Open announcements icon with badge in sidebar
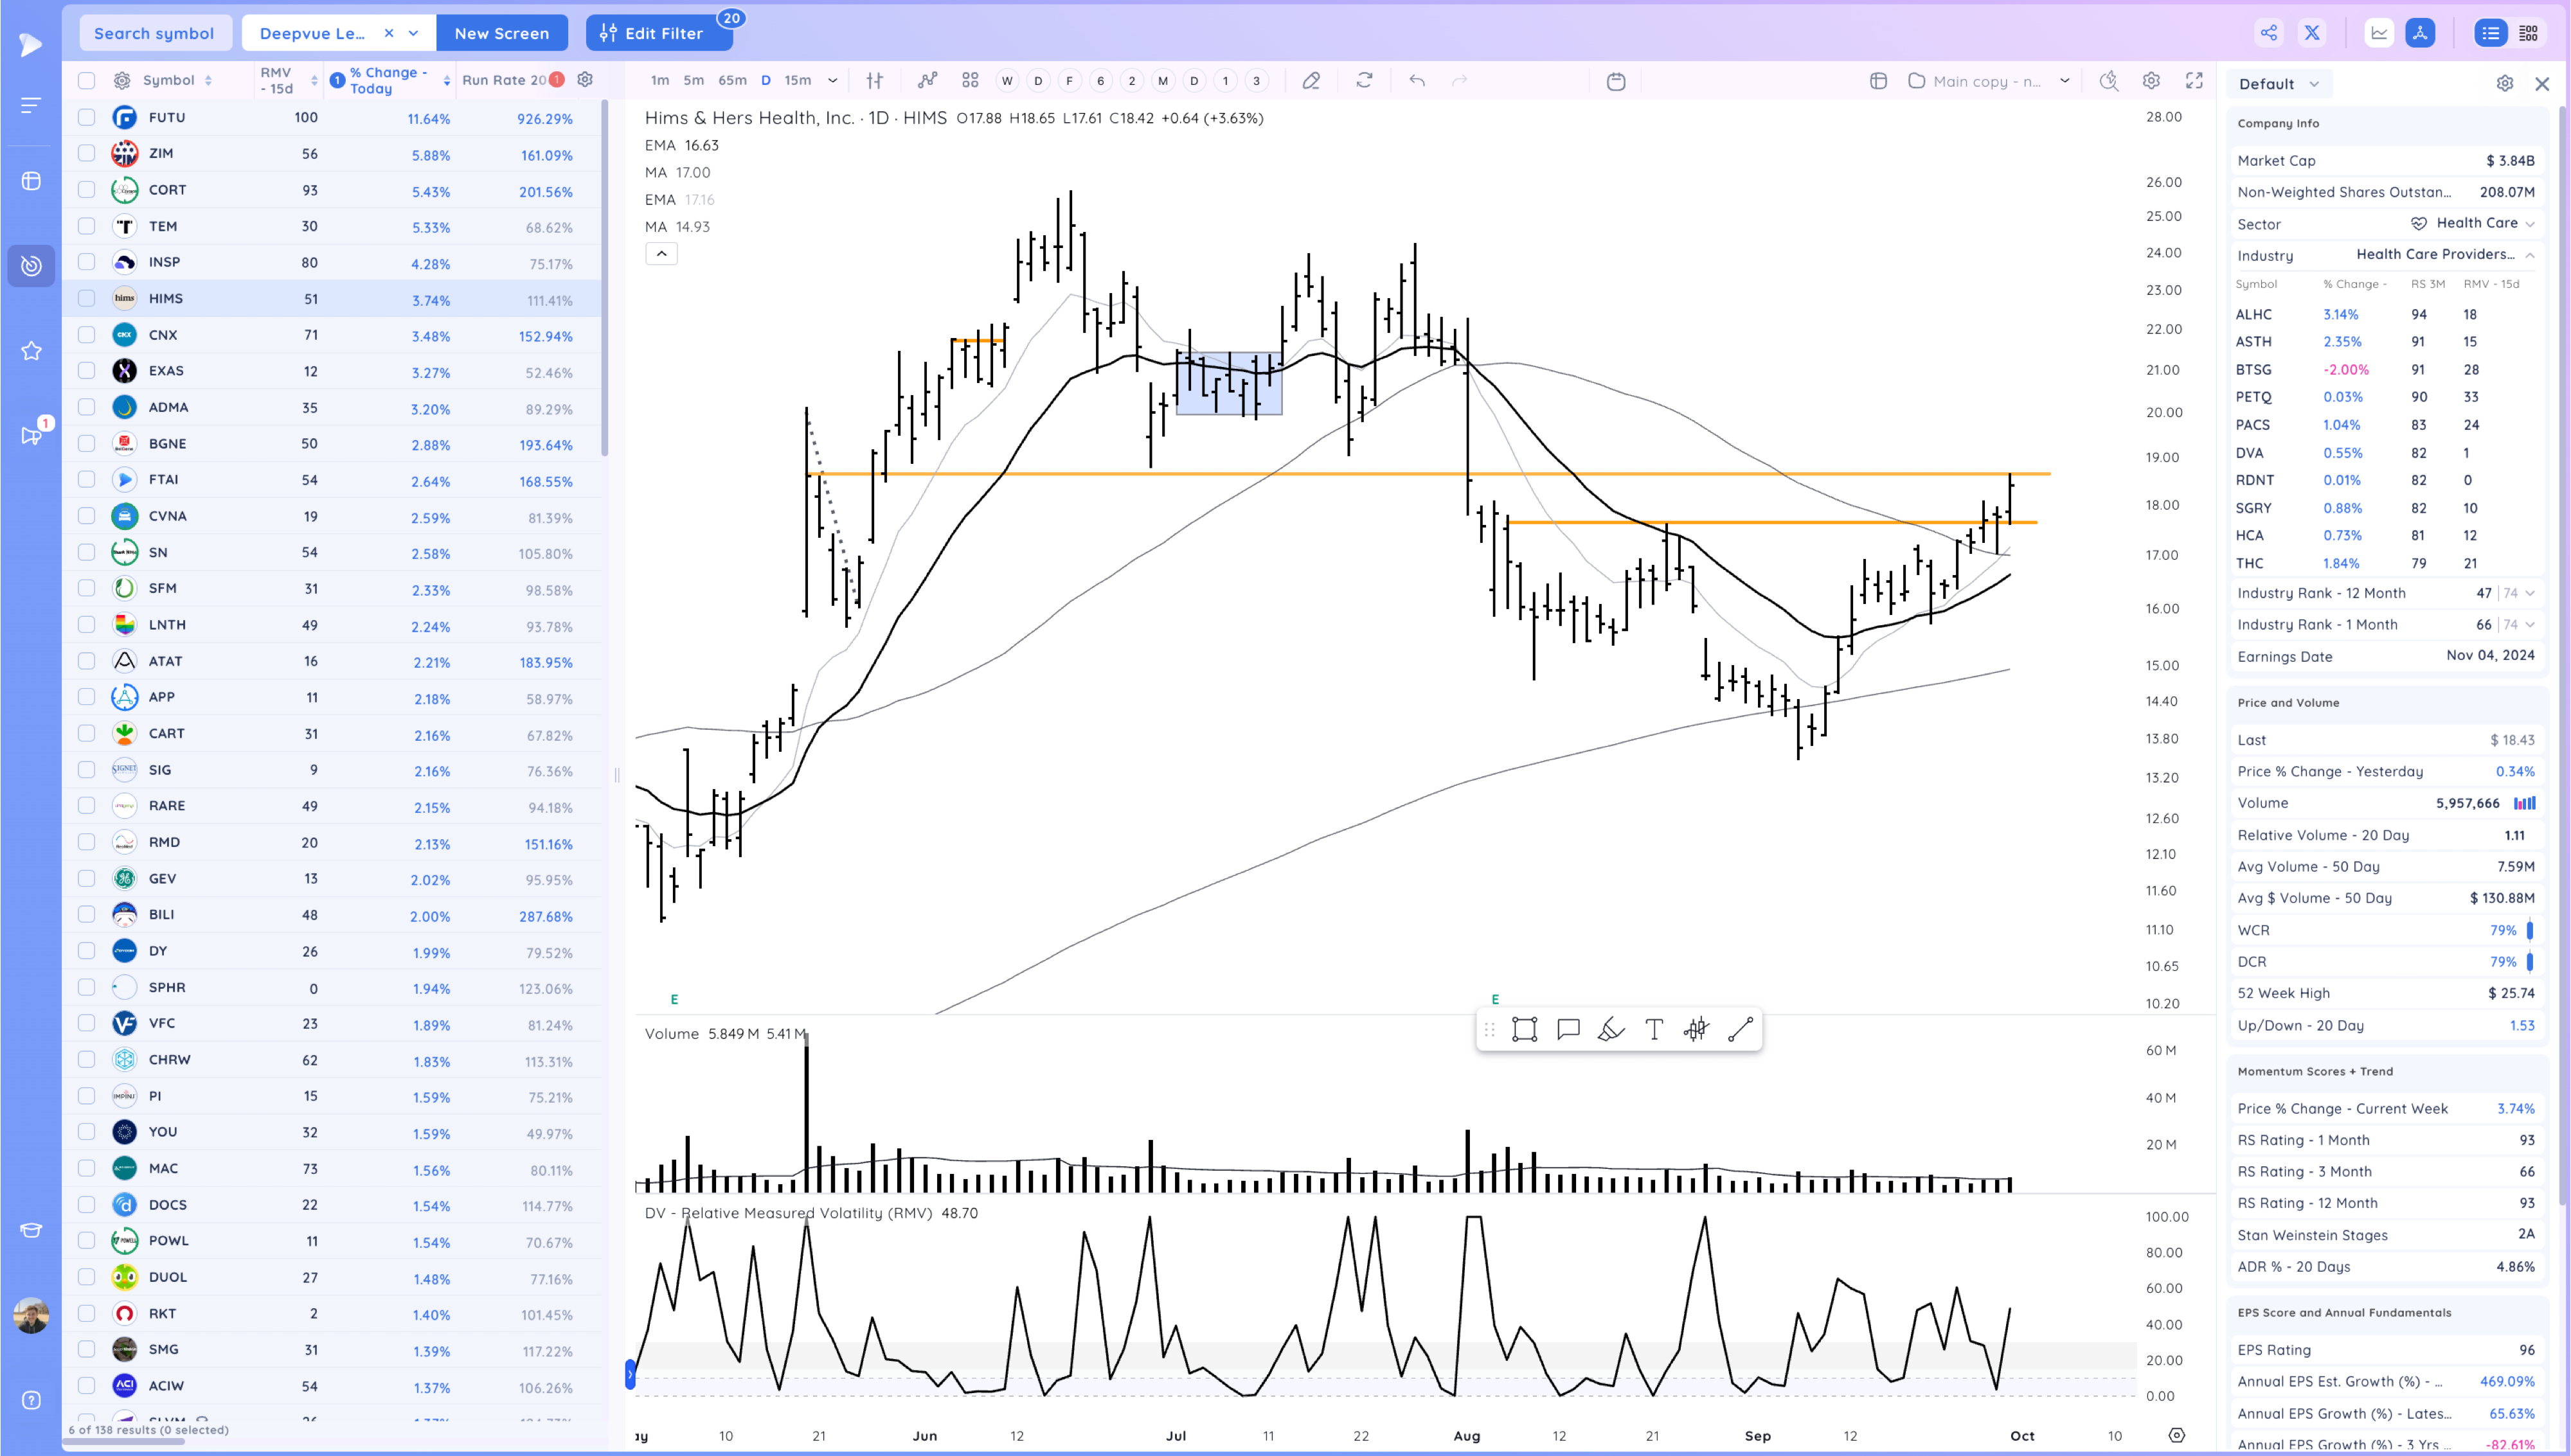 (x=31, y=435)
